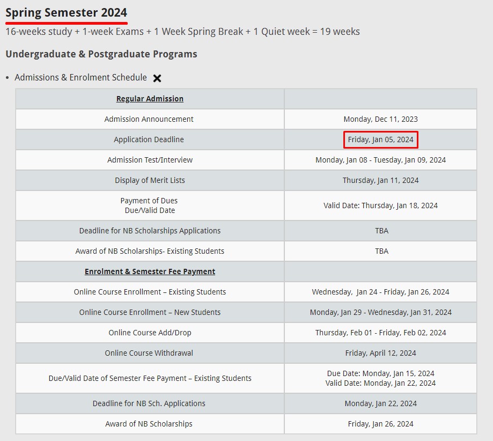The height and width of the screenshot is (441, 493).
Task: Click the Monday, Dec 11, 2023 date cell
Action: 380,119
